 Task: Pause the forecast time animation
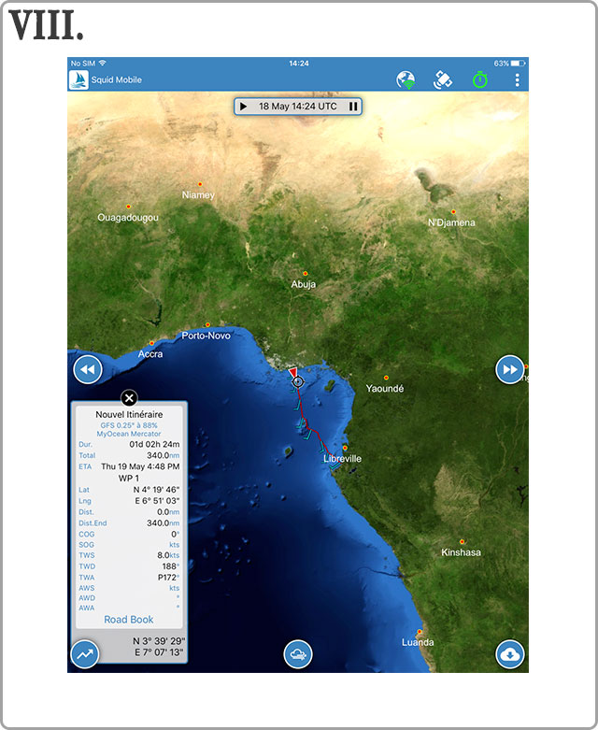(x=353, y=107)
